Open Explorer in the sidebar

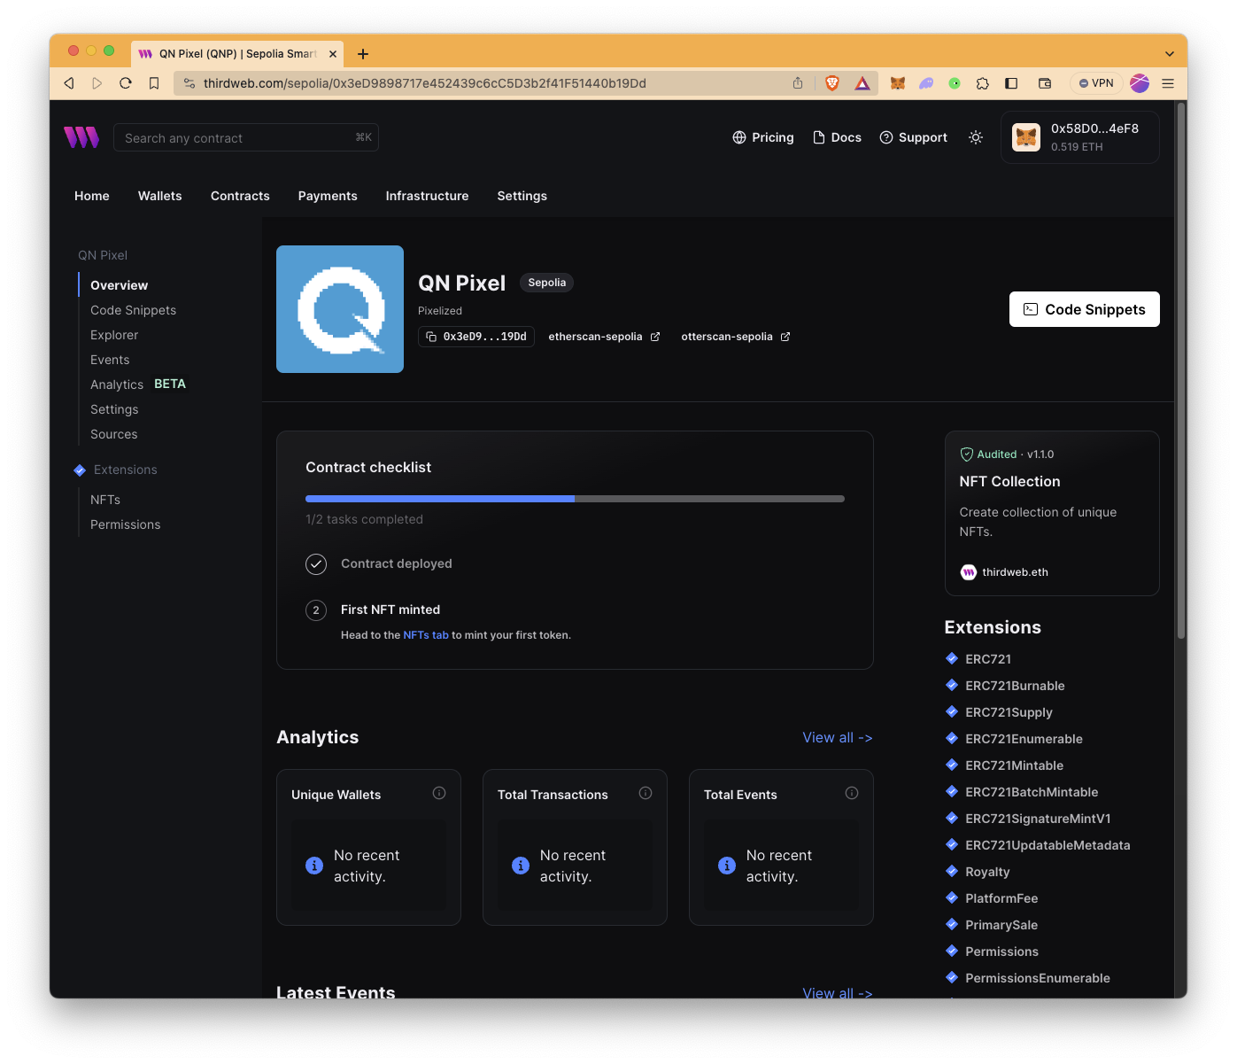(x=114, y=335)
